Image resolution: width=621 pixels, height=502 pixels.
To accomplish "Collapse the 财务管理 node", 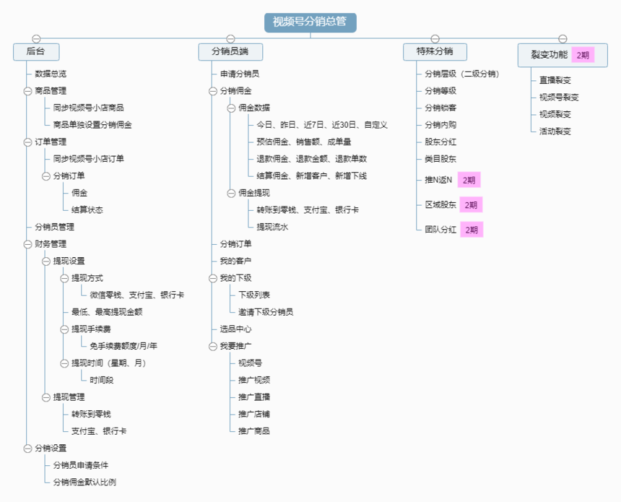I will [x=27, y=244].
